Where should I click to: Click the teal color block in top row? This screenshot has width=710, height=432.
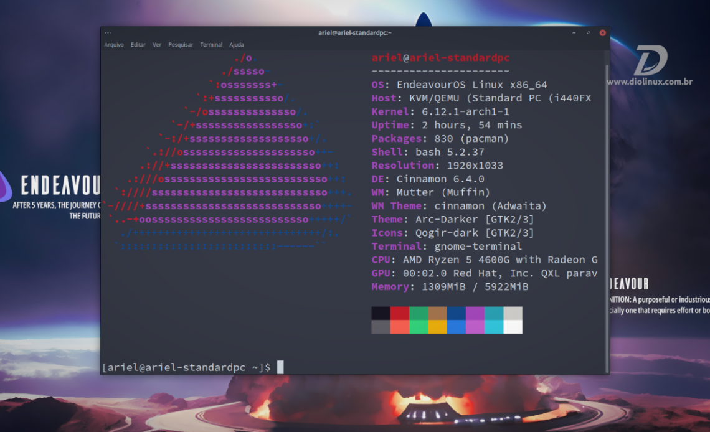[494, 313]
